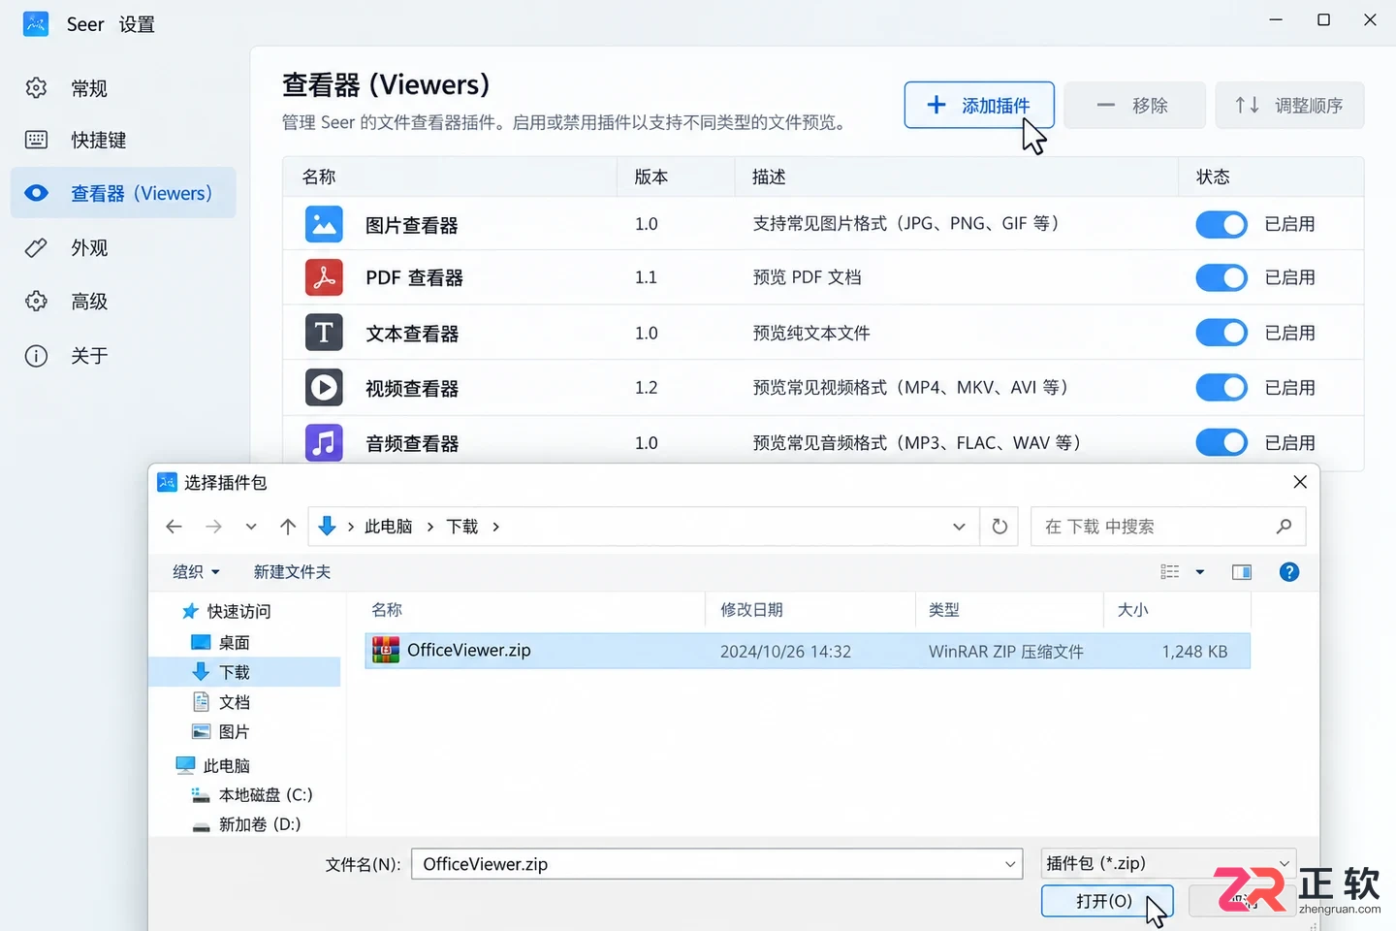This screenshot has height=931, width=1396.
Task: Refresh the 下载 folder listing
Action: coord(999,527)
